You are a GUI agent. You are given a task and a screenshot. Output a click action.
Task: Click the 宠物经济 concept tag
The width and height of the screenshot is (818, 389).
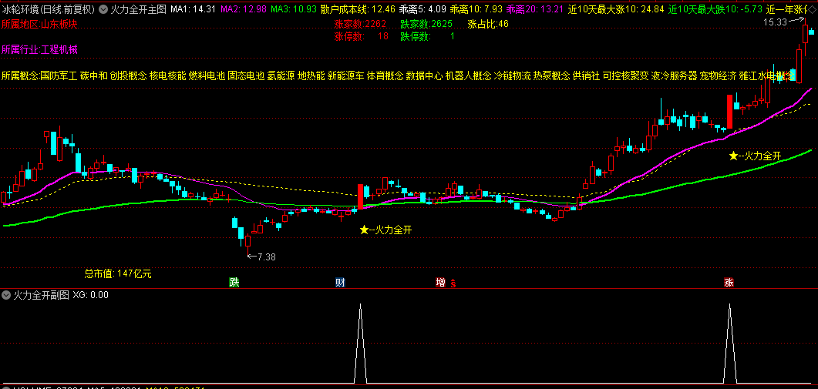coord(718,75)
